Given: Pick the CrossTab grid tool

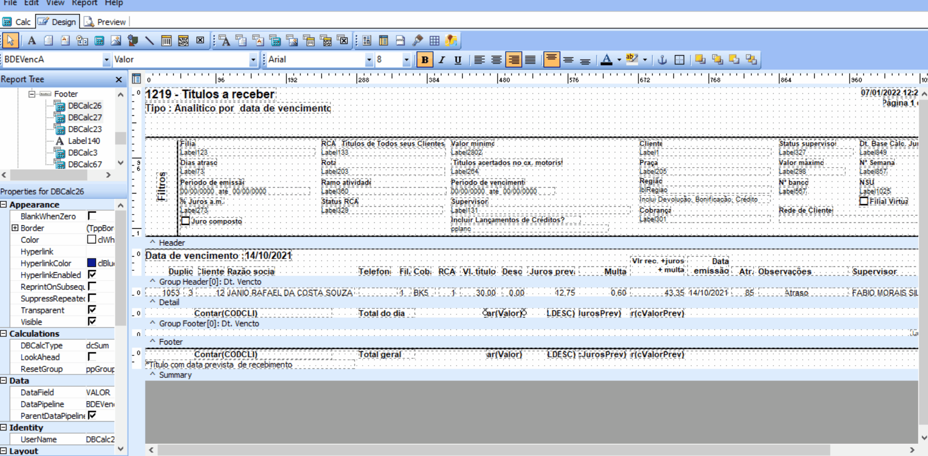Looking at the screenshot, I should [434, 41].
